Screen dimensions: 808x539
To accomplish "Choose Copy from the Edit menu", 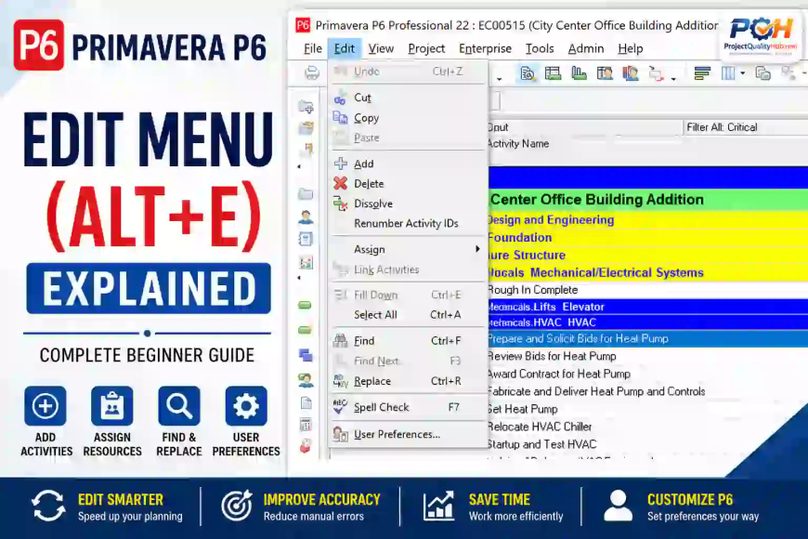I will point(408,118).
